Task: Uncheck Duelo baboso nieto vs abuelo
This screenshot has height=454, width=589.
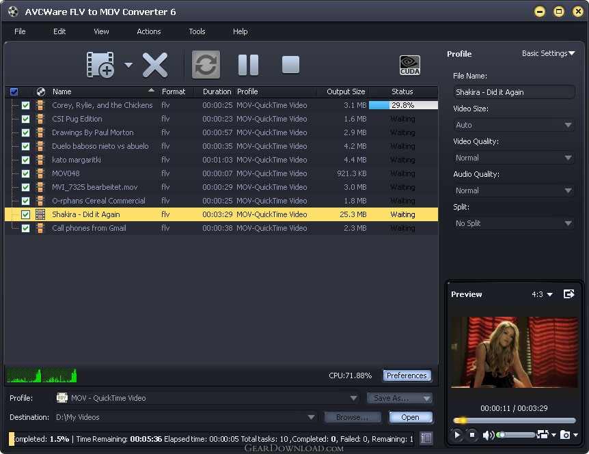Action: pos(25,146)
